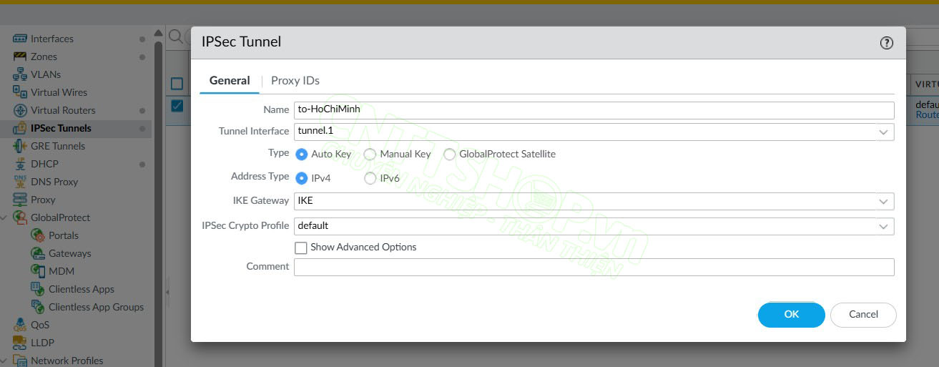Open the IPSec Crypto Profile dropdown
This screenshot has height=367, width=939.
coord(883,226)
